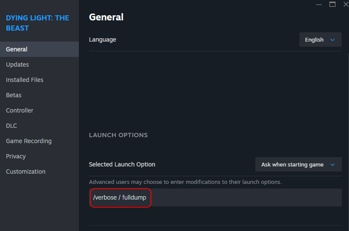
Task: Go to the Betas section
Action: point(14,95)
